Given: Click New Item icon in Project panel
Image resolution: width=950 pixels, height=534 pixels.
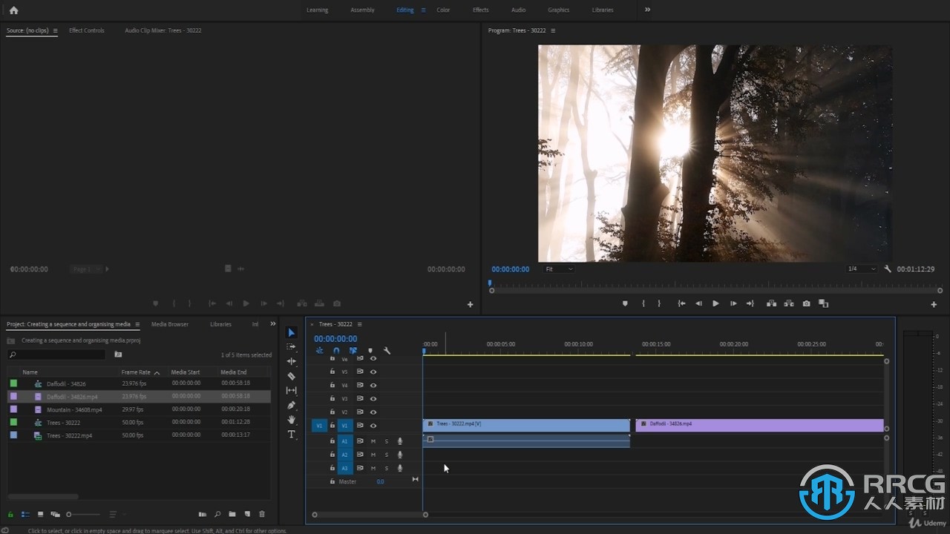Looking at the screenshot, I should click(247, 514).
